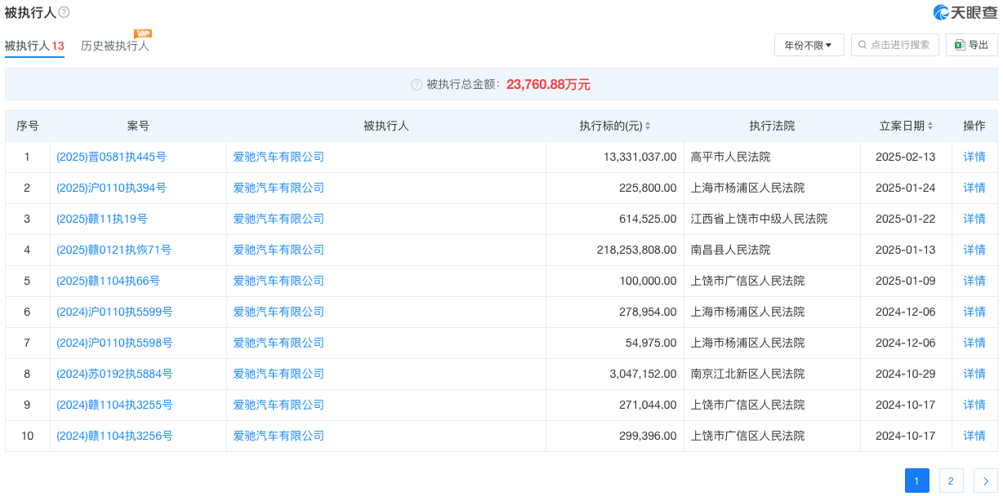Click current page 1 button
1003x496 pixels.
(916, 480)
